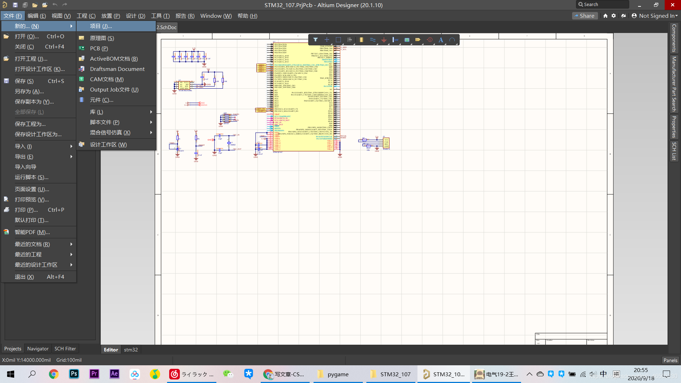
Task: Click the redo icon in toolbar
Action: 64,5
